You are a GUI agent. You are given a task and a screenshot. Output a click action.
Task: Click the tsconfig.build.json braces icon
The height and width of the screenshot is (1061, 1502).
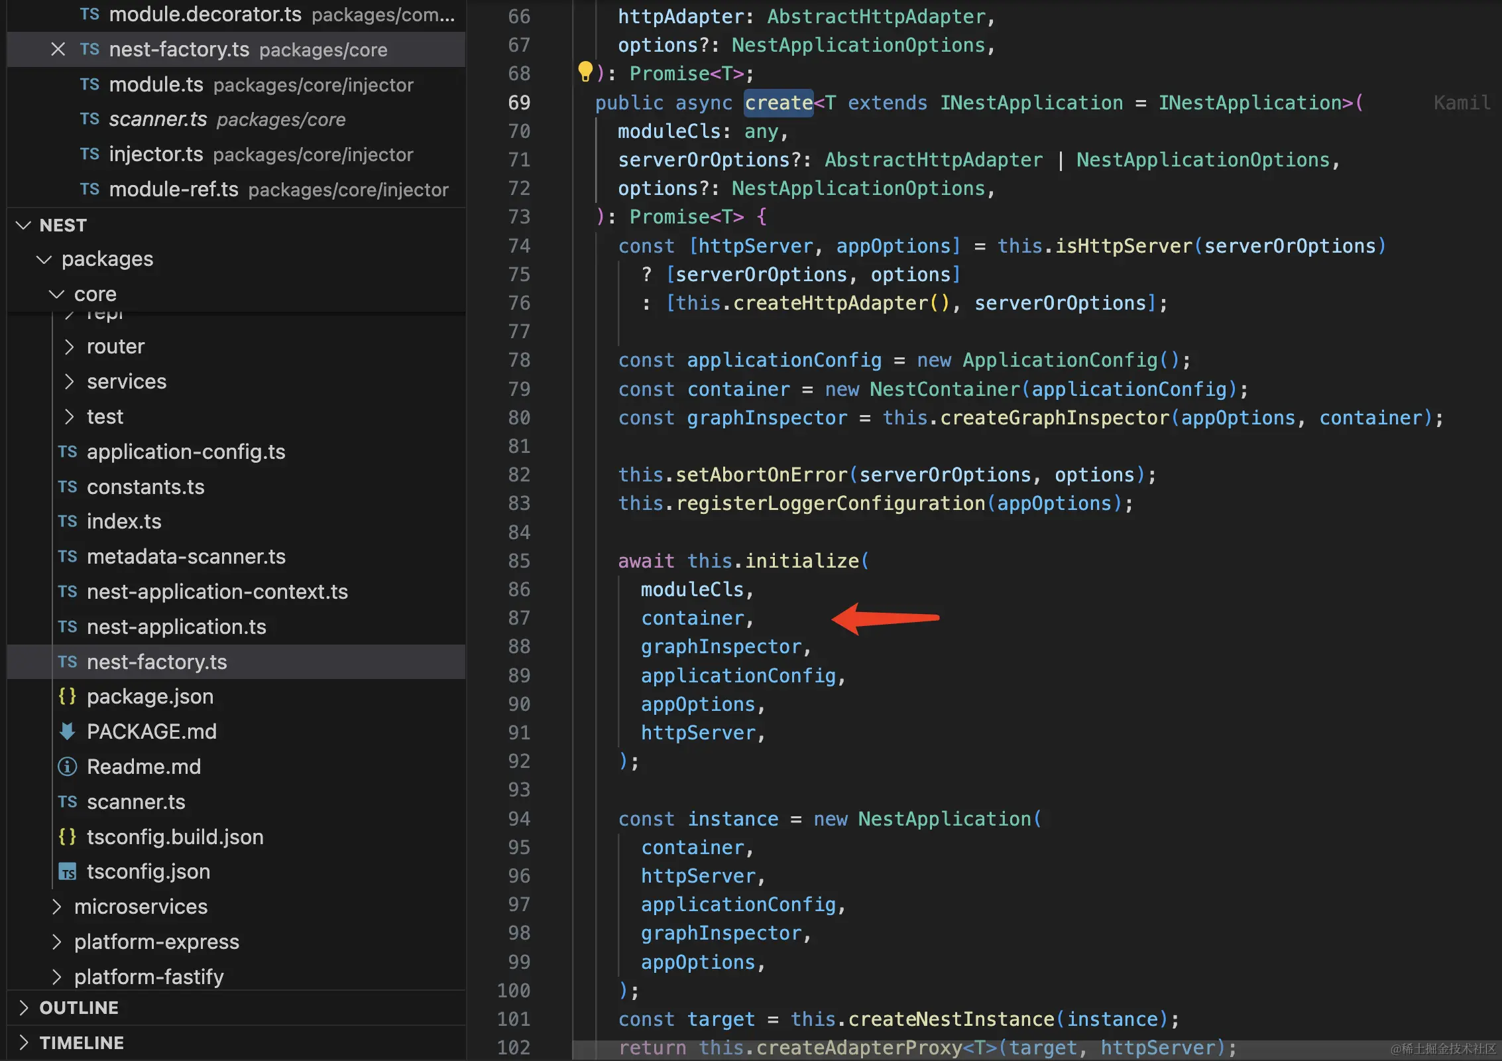[67, 837]
